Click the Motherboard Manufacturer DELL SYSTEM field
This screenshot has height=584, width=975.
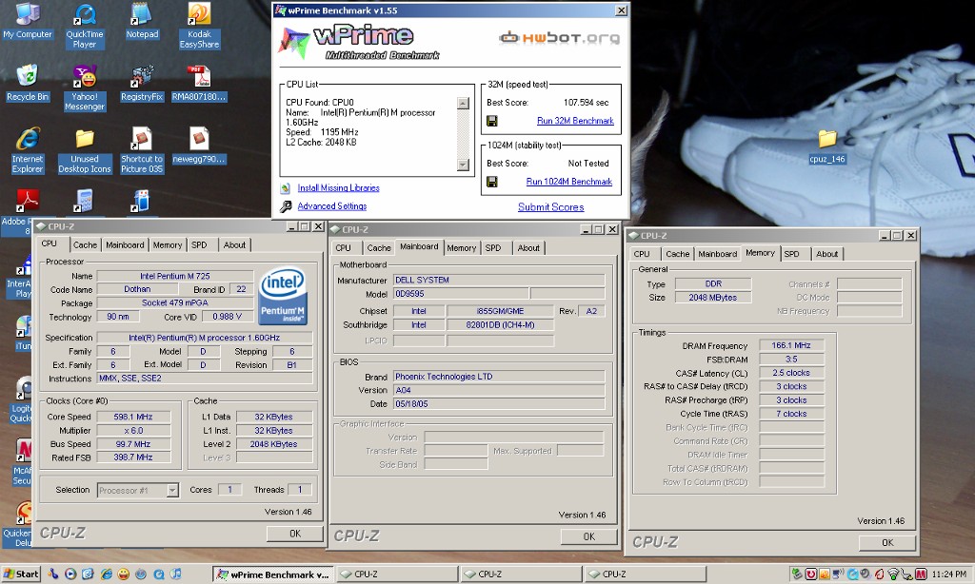pyautogui.click(x=499, y=281)
